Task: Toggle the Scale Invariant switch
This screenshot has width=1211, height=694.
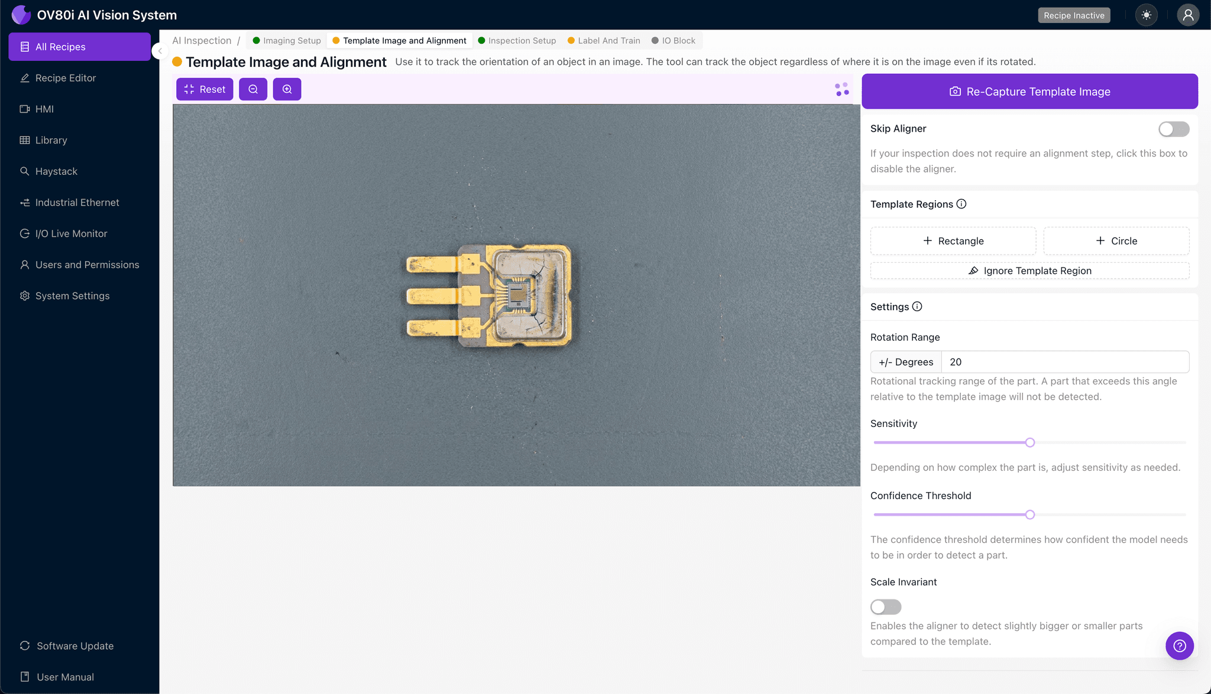Action: coord(886,607)
